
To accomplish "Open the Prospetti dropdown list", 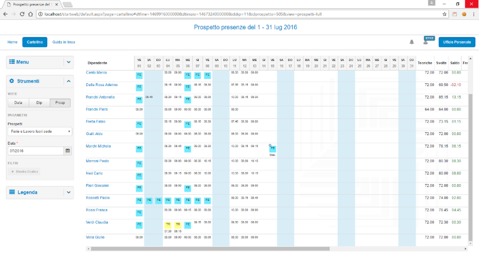I will point(40,132).
